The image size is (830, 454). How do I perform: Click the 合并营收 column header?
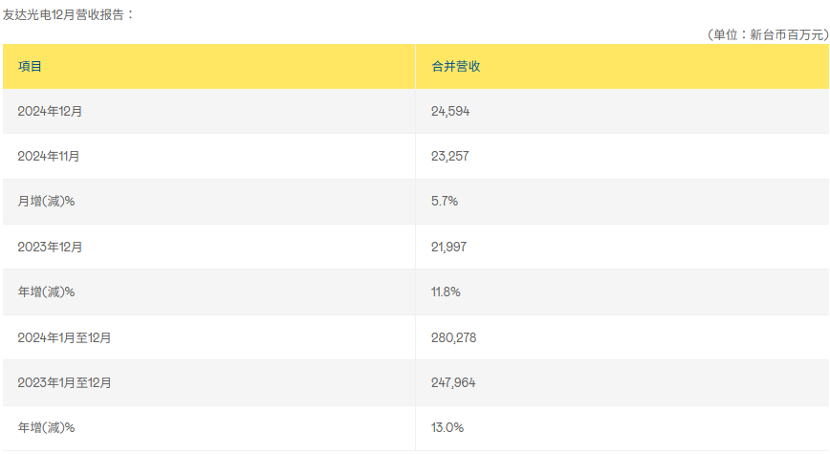point(455,66)
